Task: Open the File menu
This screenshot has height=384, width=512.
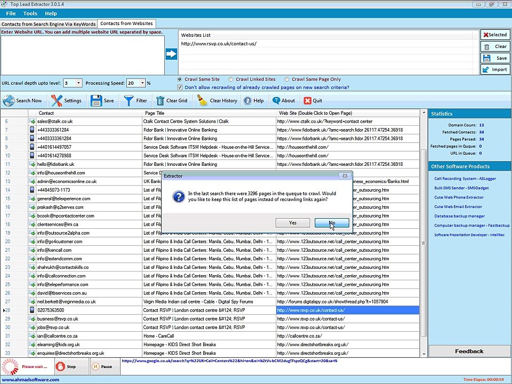Action: coord(11,13)
